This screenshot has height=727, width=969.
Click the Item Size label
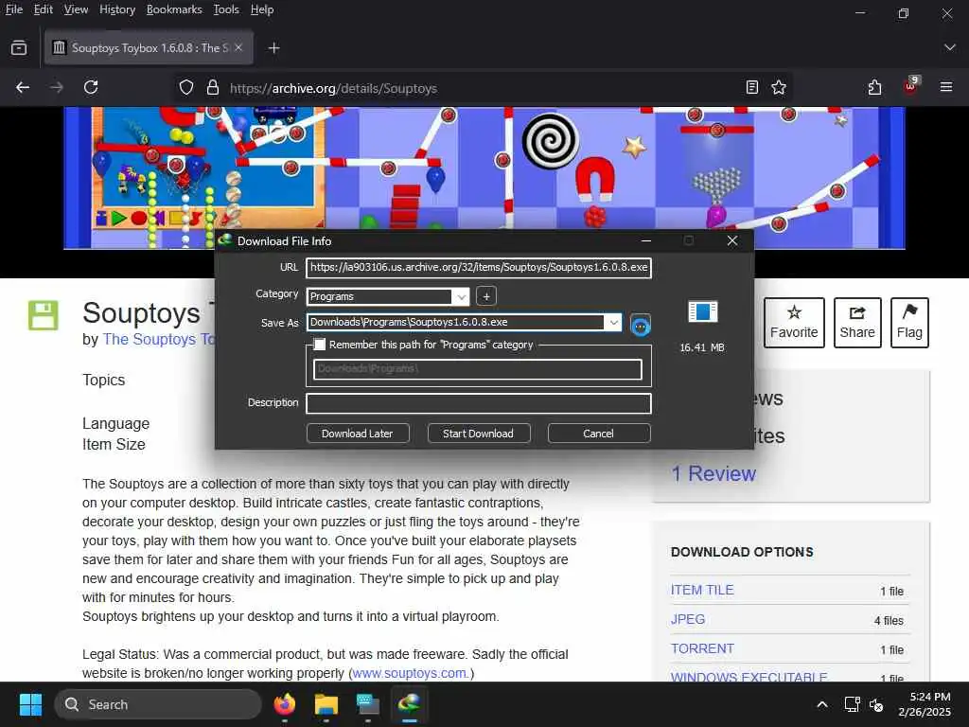click(114, 445)
